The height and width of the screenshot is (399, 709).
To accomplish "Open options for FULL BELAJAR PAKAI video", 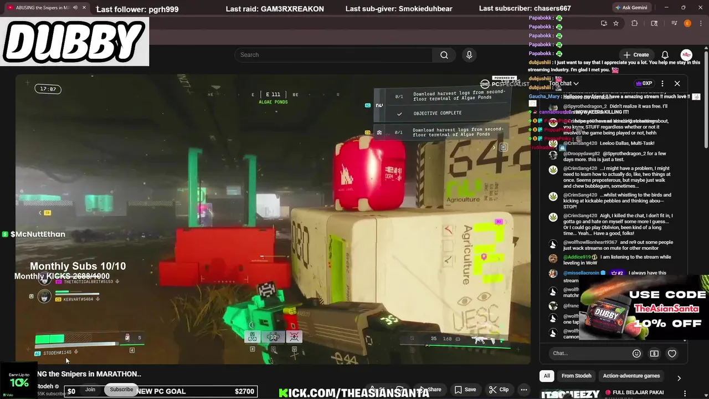I will [x=685, y=393].
